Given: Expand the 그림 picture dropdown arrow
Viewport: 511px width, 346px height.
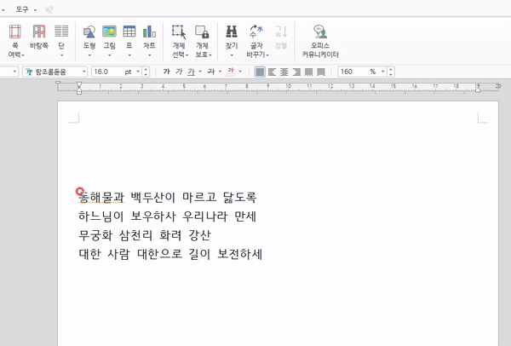Looking at the screenshot, I should pyautogui.click(x=110, y=55).
